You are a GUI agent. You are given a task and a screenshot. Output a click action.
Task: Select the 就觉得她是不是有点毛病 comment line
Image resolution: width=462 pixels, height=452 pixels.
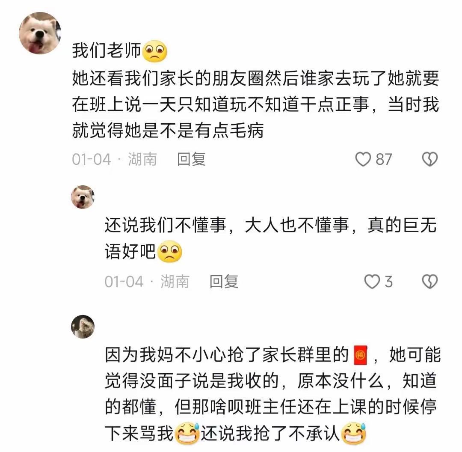[x=168, y=130]
